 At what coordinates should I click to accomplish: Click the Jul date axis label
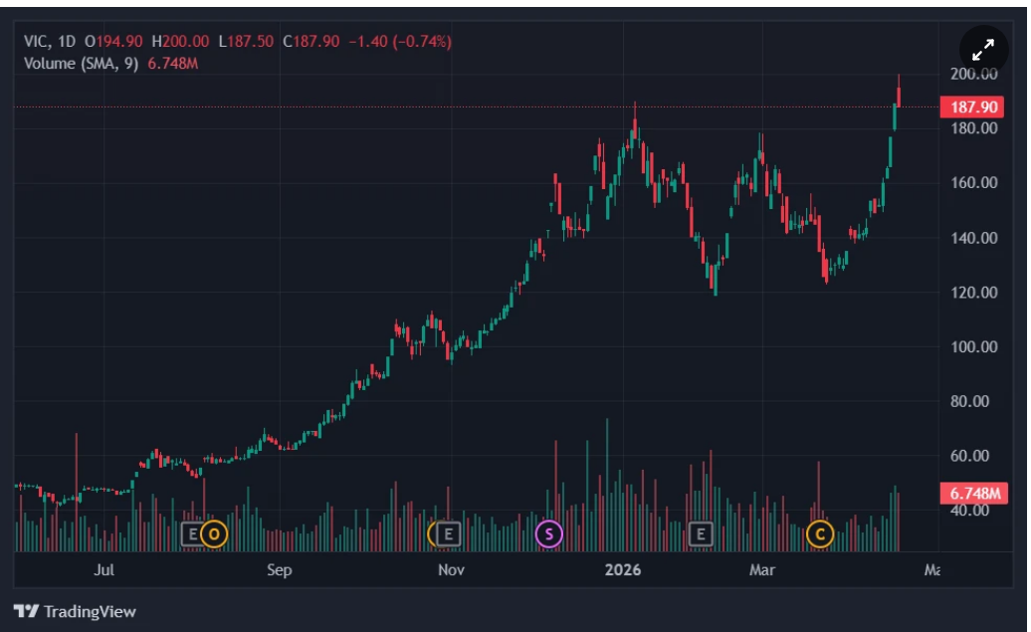point(103,570)
